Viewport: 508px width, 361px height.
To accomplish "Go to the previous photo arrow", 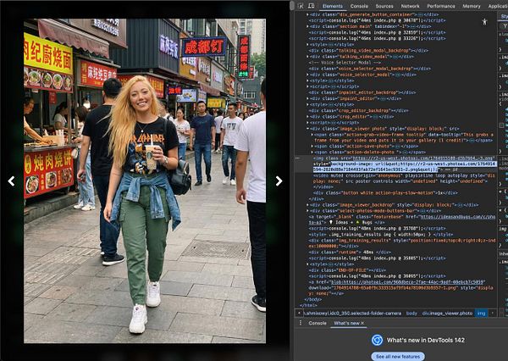I will click(x=11, y=181).
